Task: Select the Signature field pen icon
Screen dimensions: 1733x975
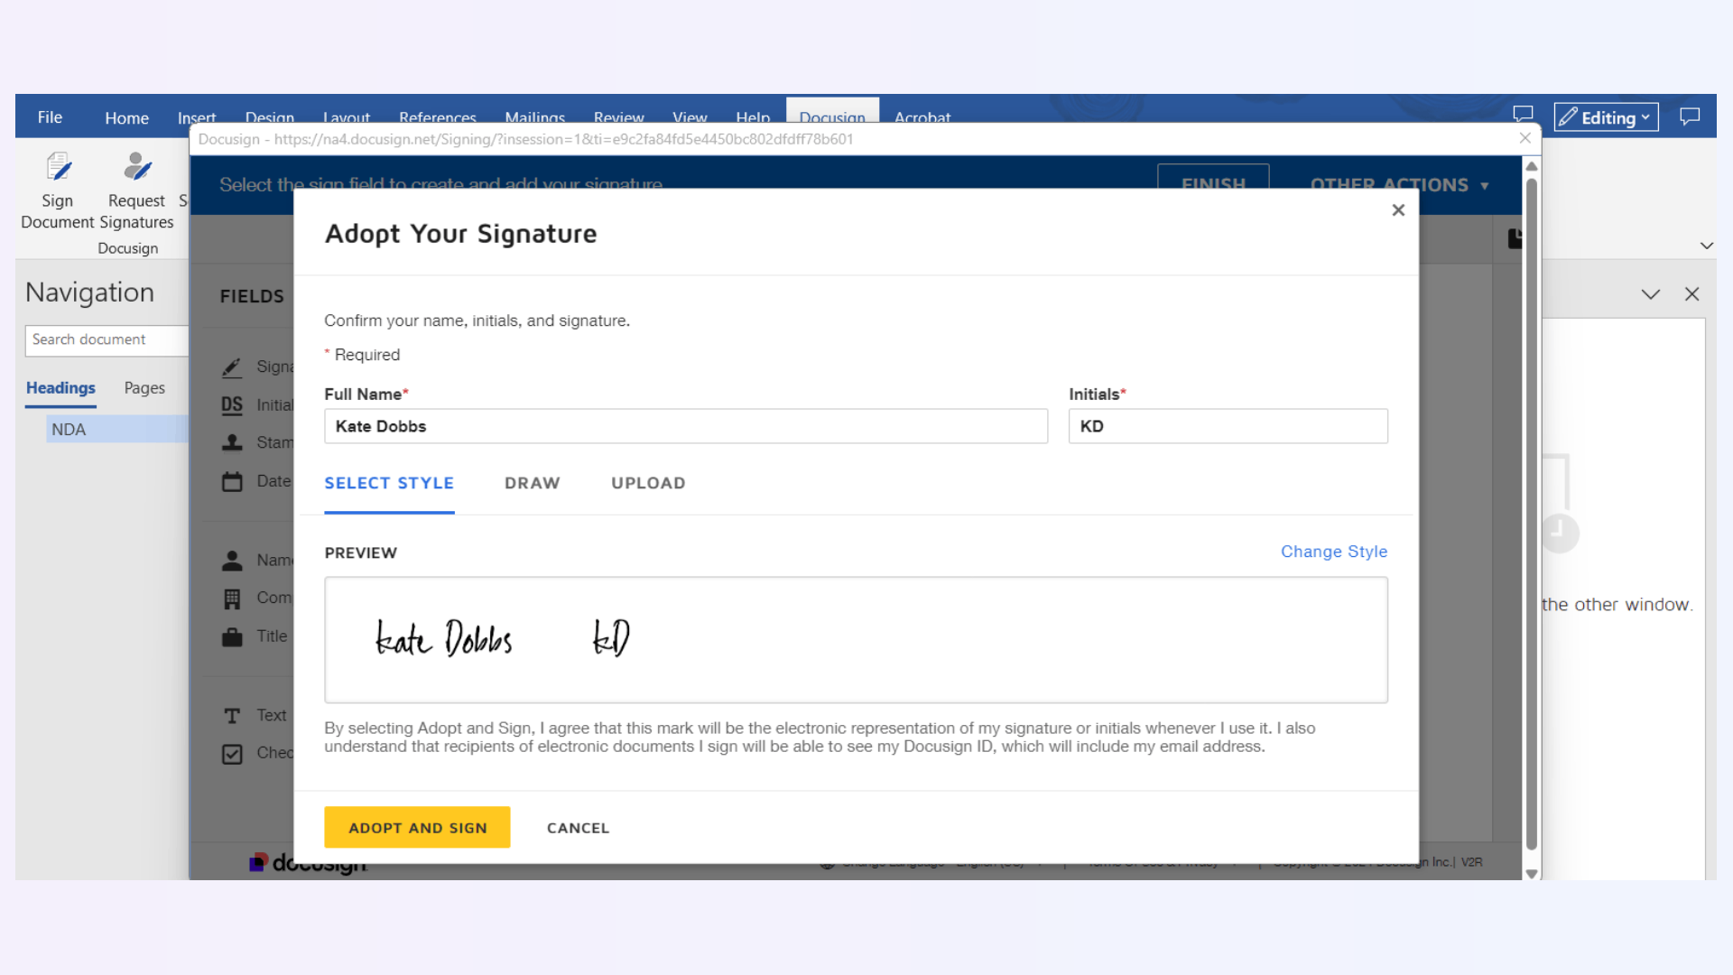Action: [x=232, y=367]
